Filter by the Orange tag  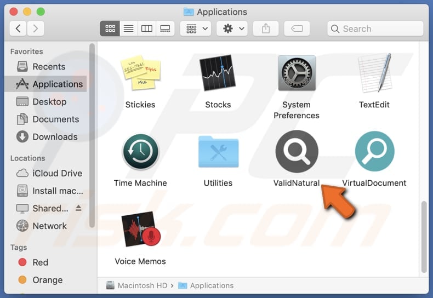pos(45,280)
